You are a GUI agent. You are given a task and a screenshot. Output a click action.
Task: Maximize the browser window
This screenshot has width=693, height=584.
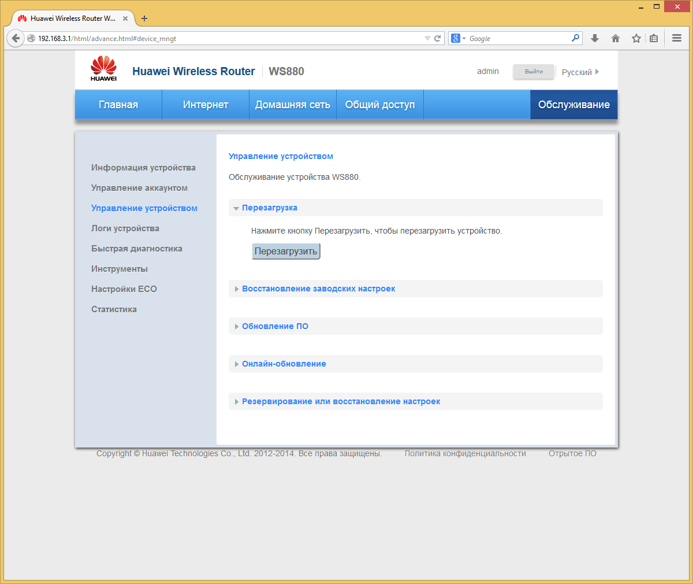[657, 7]
